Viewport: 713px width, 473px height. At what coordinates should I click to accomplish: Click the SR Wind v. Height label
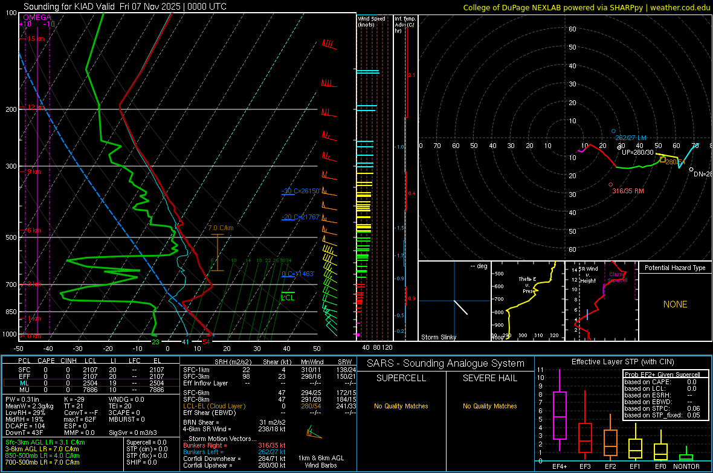589,275
